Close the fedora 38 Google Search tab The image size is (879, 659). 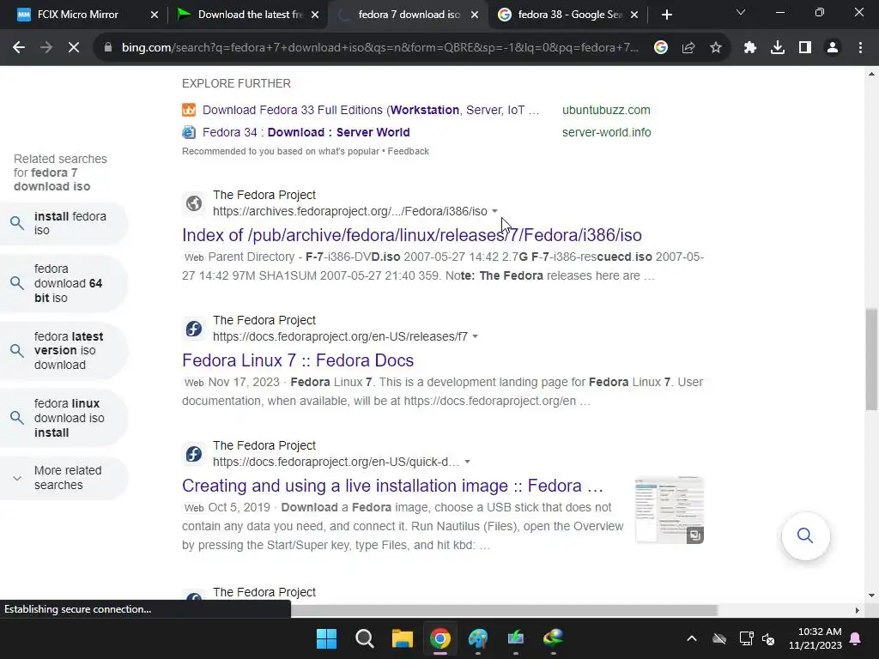click(x=634, y=15)
